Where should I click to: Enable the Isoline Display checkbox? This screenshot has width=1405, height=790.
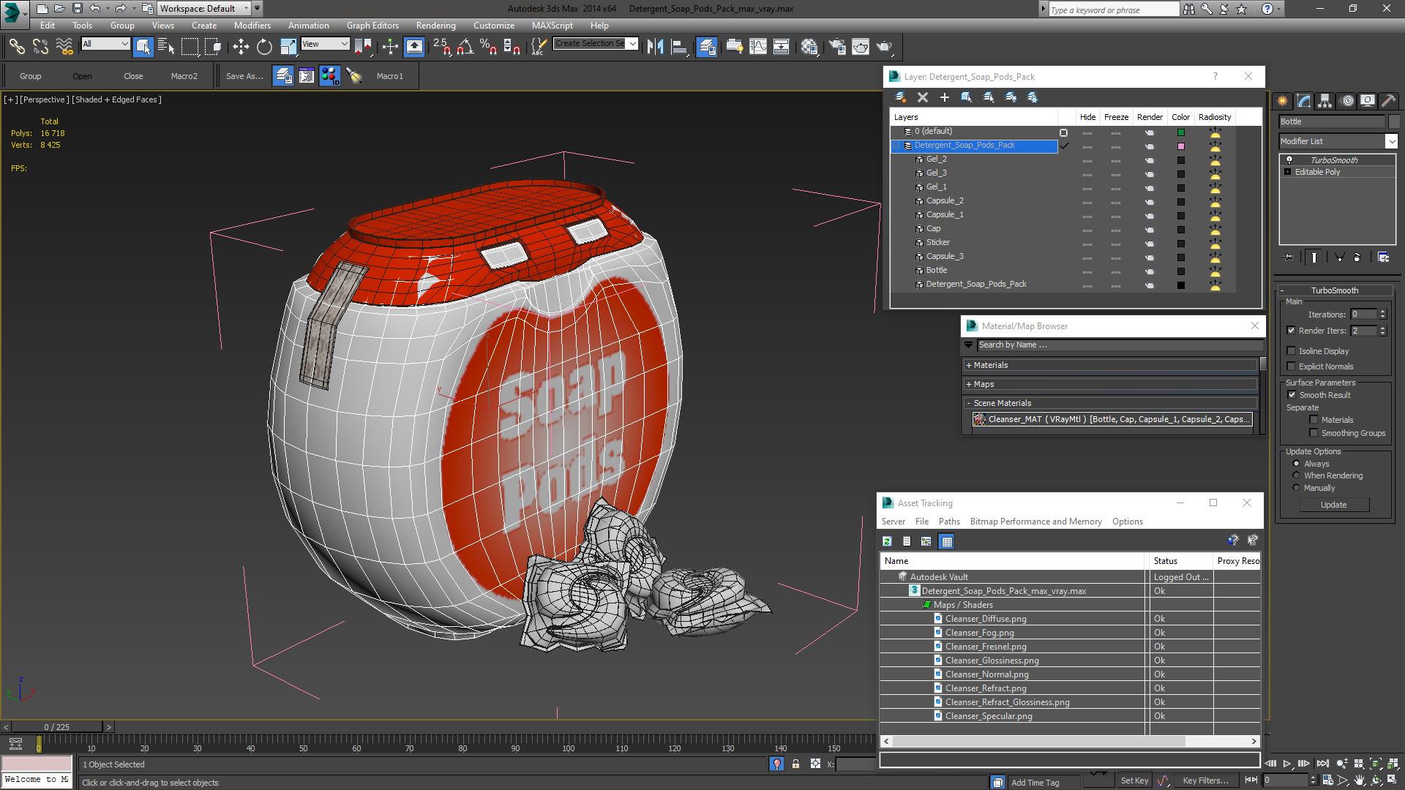[x=1292, y=351]
